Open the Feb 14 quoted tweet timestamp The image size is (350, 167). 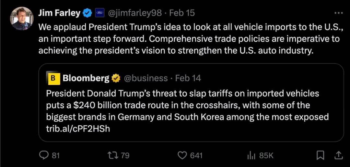188,78
